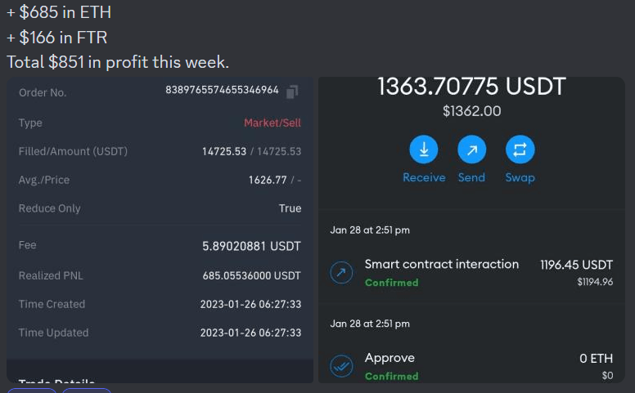Click the $1362.00 fiat value
The width and height of the screenshot is (635, 393).
click(472, 111)
